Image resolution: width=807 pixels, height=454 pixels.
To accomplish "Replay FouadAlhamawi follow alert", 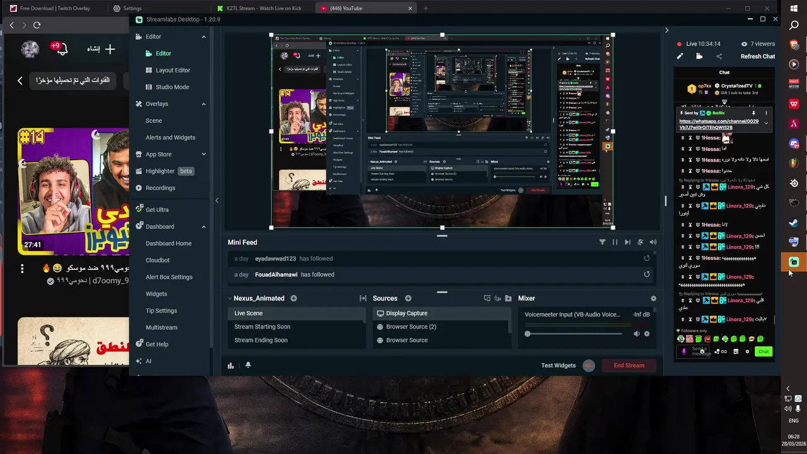I will tap(646, 274).
